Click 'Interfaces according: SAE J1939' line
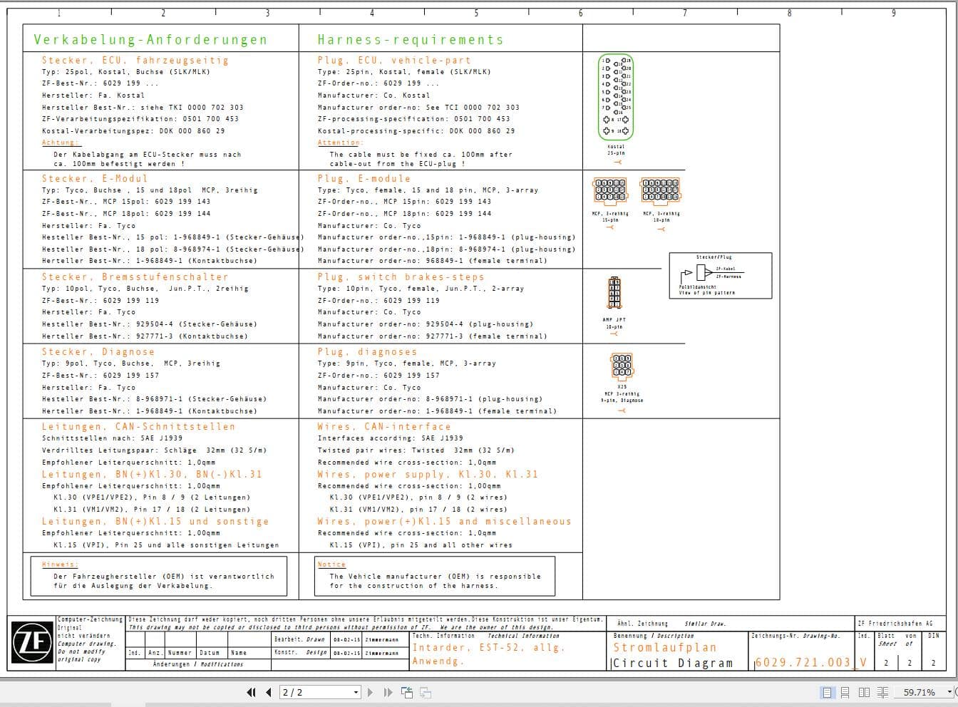 [390, 438]
